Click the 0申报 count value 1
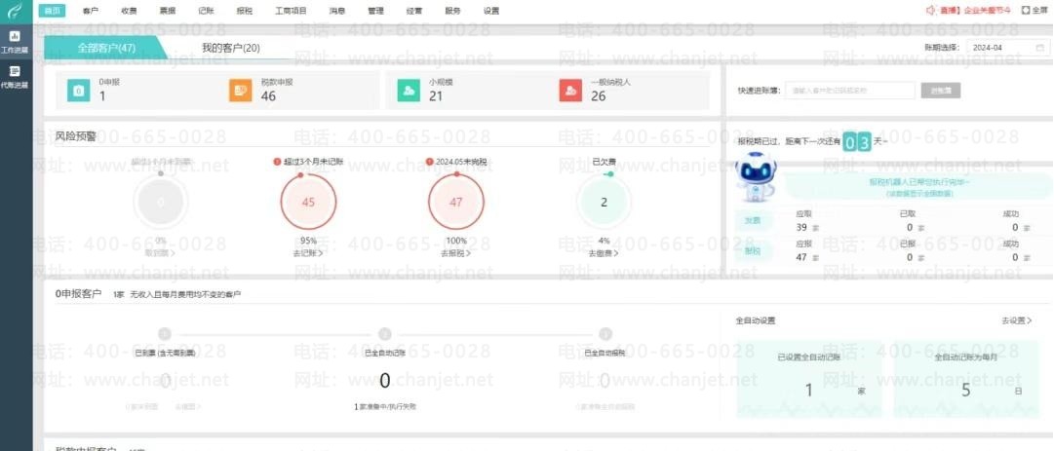This screenshot has height=451, width=1054. tap(102, 96)
